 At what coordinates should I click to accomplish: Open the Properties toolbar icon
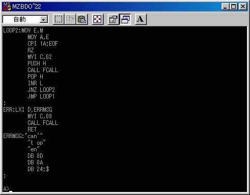click(x=113, y=19)
